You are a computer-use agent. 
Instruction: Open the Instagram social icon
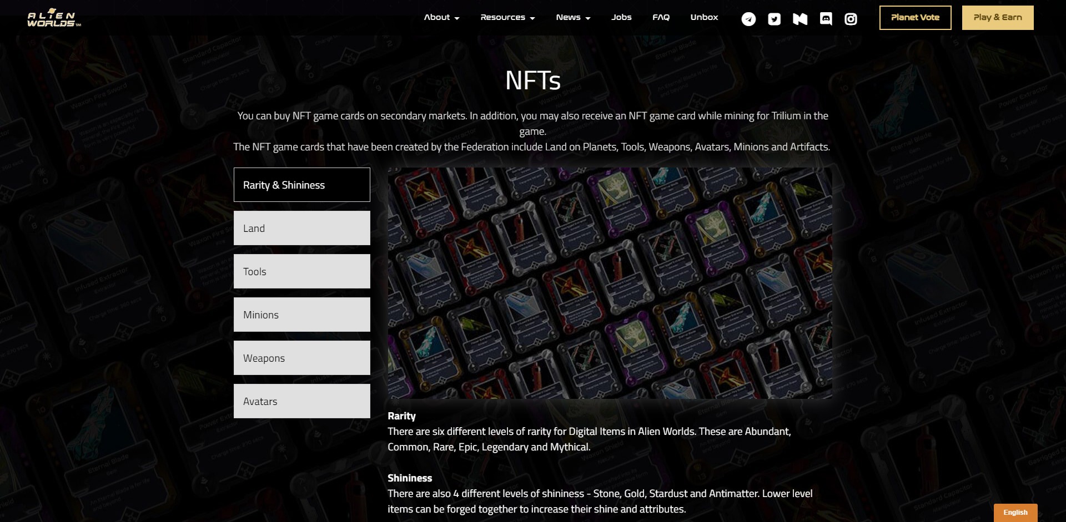pos(851,19)
